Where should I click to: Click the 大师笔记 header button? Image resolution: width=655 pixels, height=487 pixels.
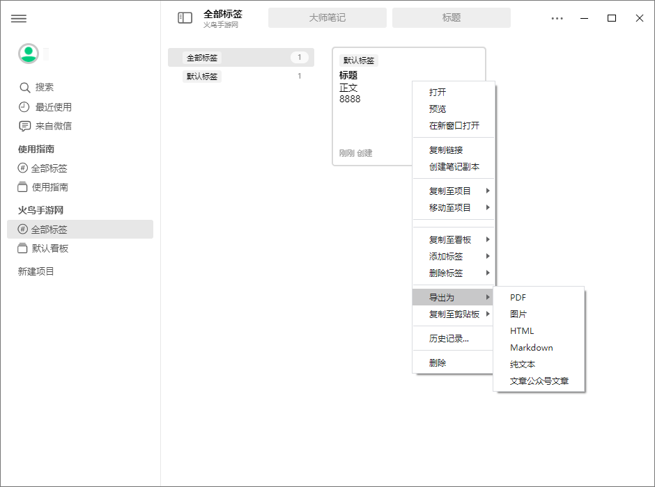[x=327, y=18]
